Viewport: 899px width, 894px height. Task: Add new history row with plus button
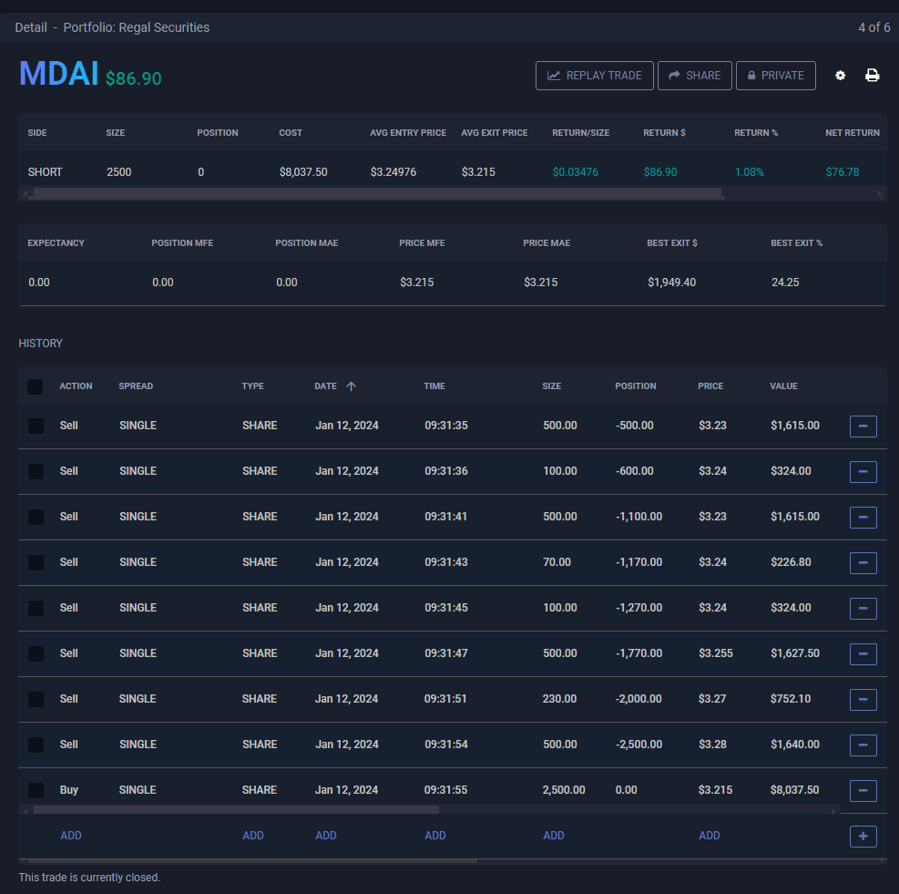863,836
